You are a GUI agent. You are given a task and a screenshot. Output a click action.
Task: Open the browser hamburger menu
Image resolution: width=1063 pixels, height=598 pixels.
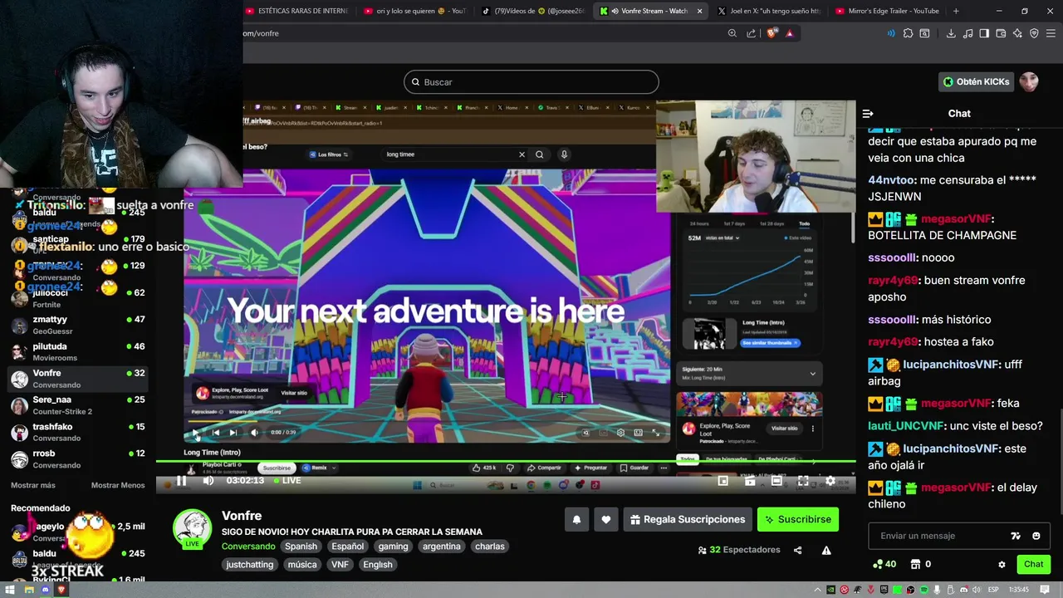[1051, 33]
